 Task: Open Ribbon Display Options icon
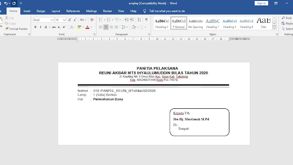(276, 3)
